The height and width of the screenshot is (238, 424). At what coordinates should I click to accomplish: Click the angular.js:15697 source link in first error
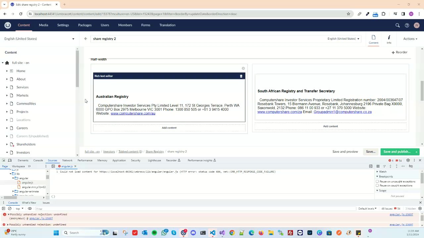pos(401,215)
